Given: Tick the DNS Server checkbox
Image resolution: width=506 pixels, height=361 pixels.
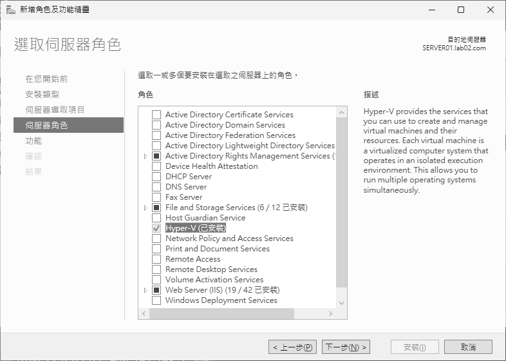Looking at the screenshot, I should tap(156, 187).
